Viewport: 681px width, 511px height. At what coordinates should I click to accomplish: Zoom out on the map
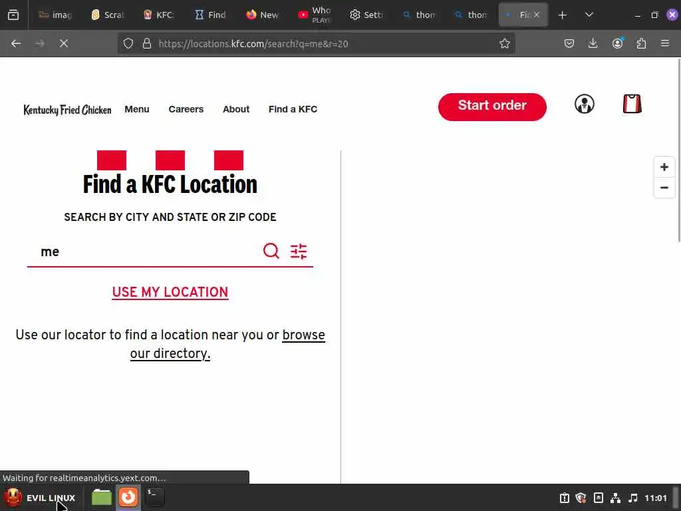(x=664, y=188)
